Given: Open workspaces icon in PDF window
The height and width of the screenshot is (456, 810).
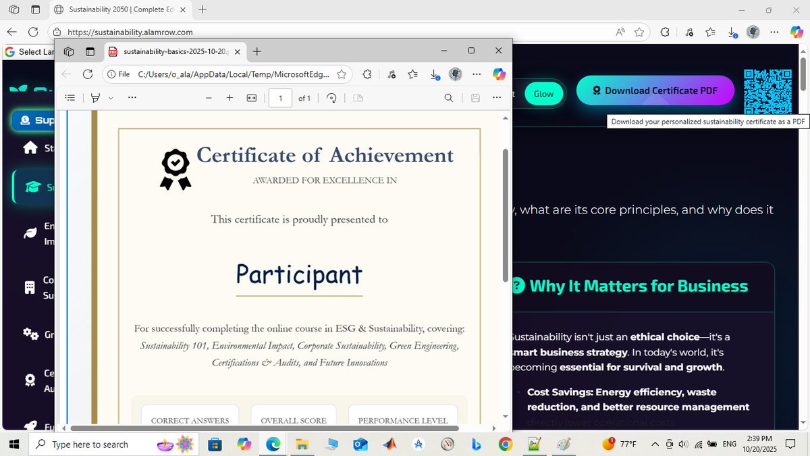Looking at the screenshot, I should coord(69,51).
